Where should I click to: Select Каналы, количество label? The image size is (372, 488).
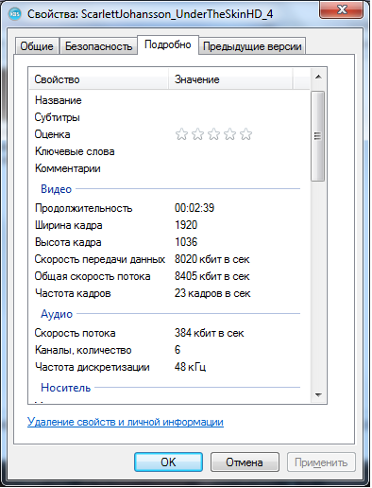coord(83,350)
